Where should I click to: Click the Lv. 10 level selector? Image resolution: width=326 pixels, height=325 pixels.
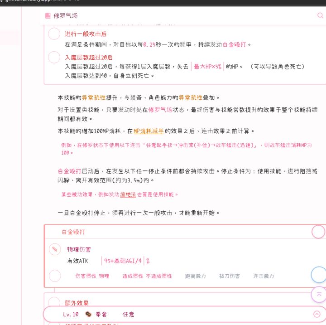pos(71,314)
